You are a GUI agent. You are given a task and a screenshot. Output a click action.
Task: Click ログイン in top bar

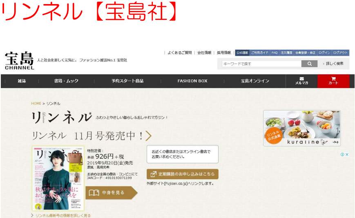[324, 53]
